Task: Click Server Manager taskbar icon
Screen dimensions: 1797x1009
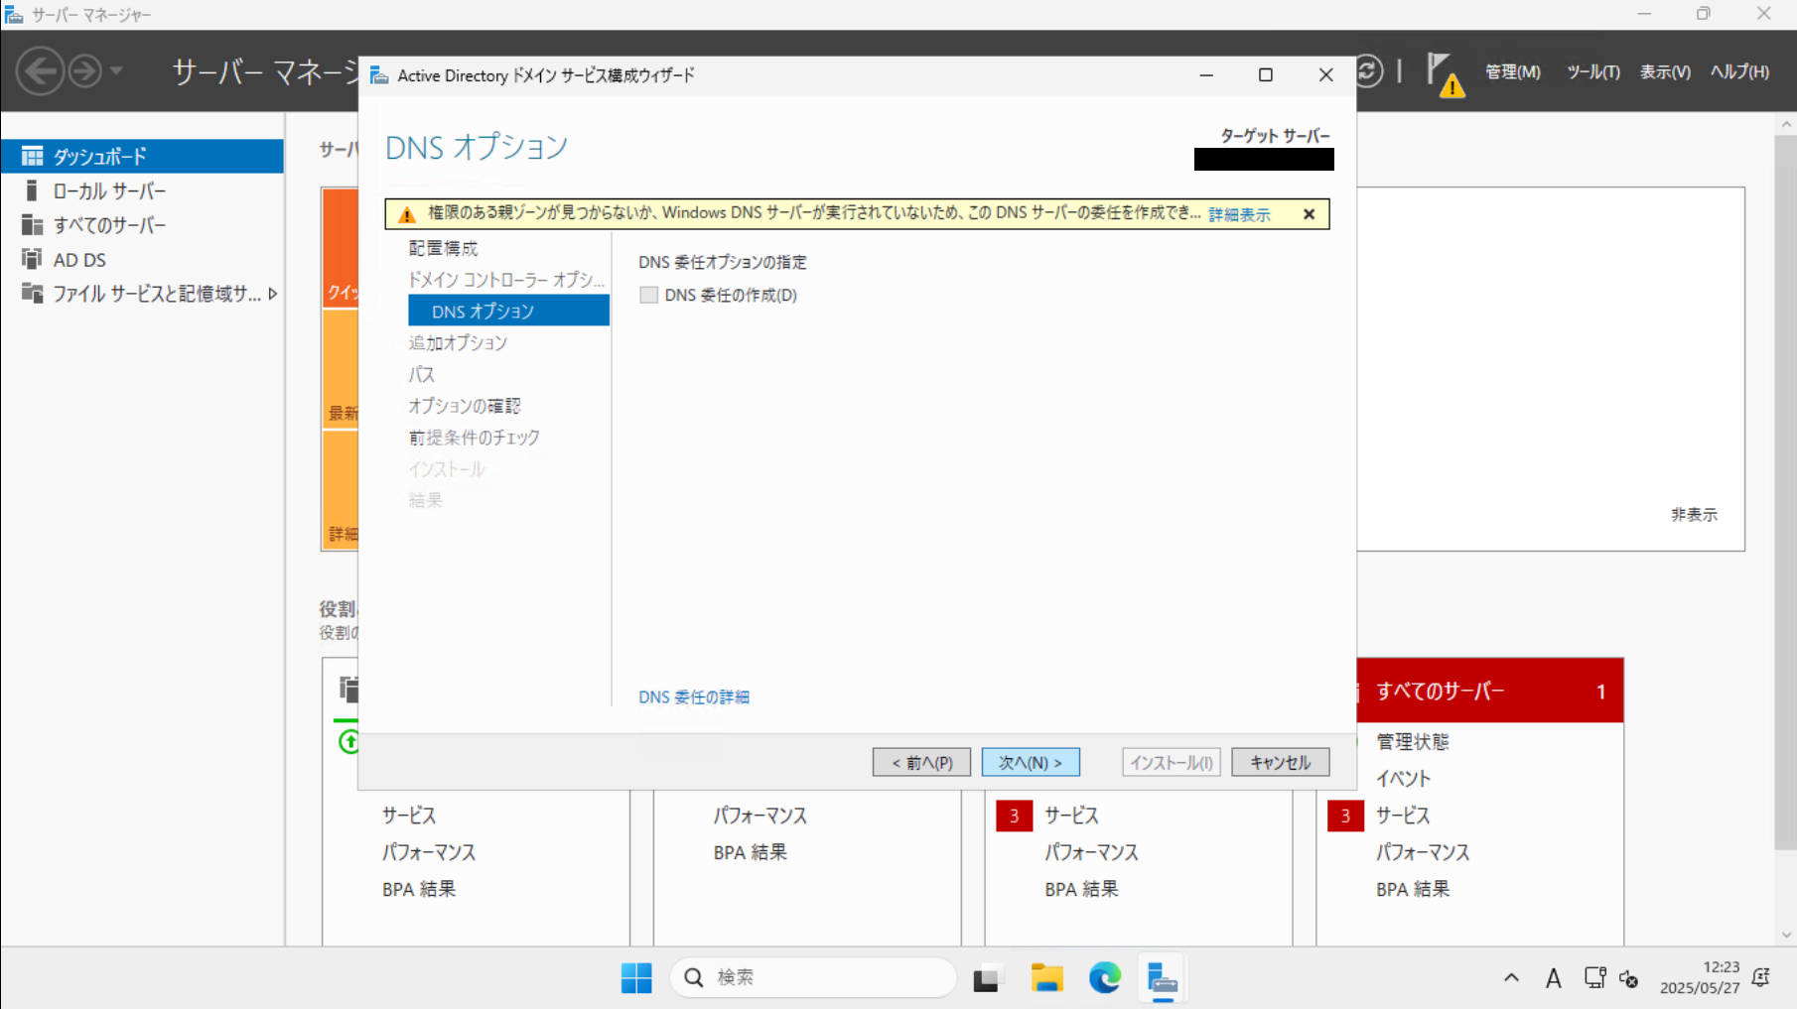Action: point(1162,978)
